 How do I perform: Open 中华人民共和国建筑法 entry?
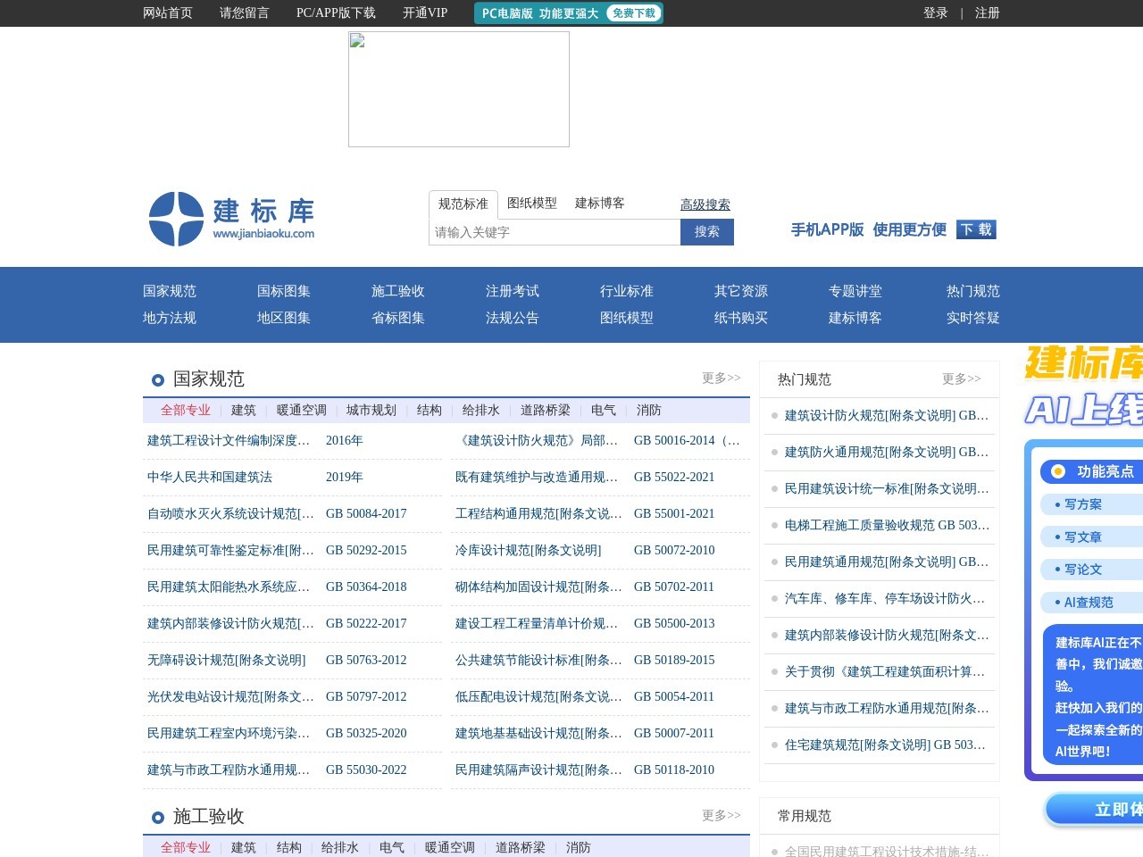tap(210, 478)
